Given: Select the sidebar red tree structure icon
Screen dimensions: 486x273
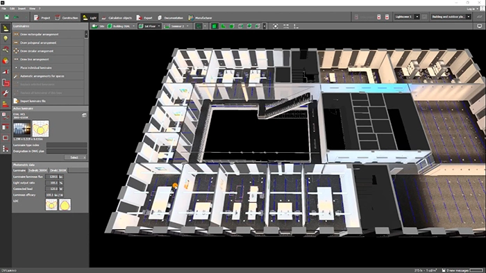Looking at the screenshot, I should [x=6, y=149].
